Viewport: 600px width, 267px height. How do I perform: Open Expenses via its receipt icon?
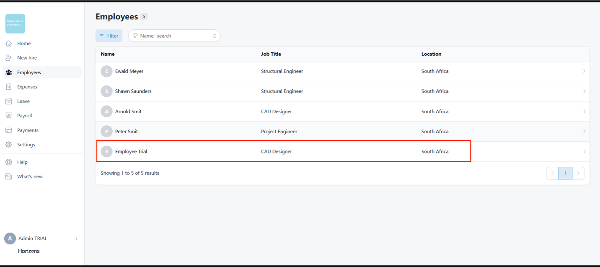click(8, 87)
